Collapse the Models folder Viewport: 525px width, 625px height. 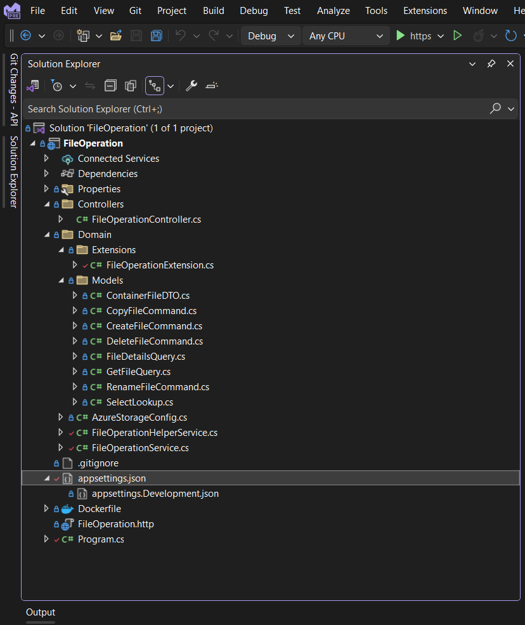tap(62, 280)
